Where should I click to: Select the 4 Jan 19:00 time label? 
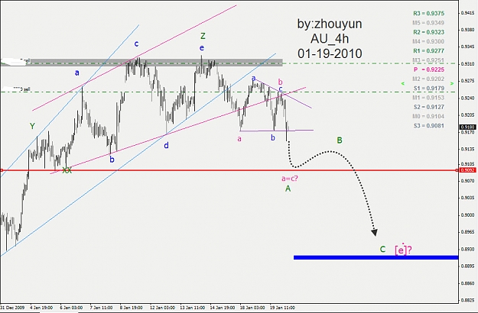tap(41, 308)
